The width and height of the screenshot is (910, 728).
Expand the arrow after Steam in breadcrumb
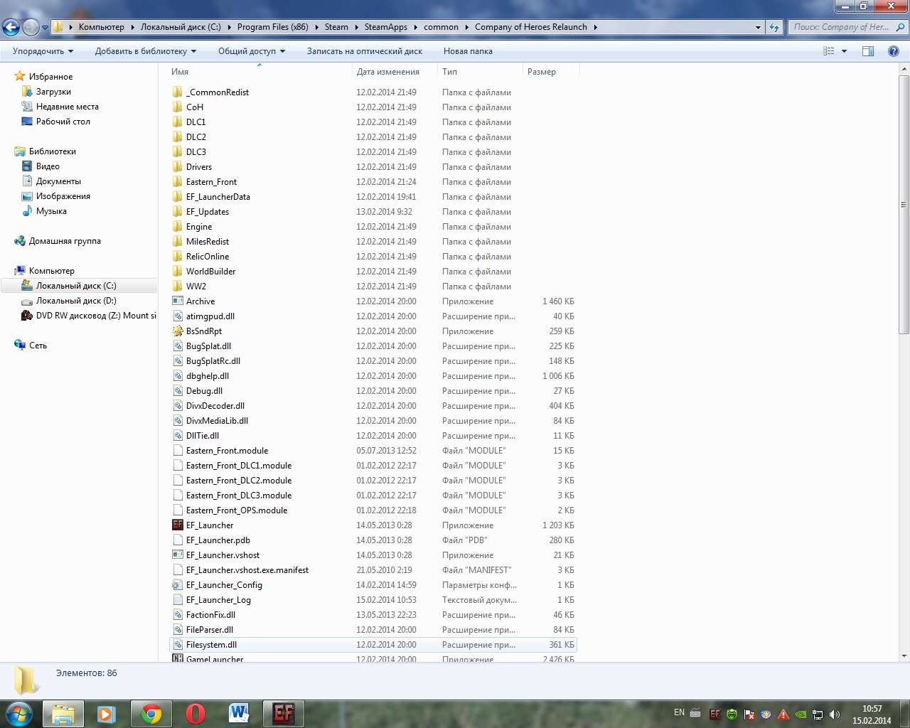tap(356, 27)
